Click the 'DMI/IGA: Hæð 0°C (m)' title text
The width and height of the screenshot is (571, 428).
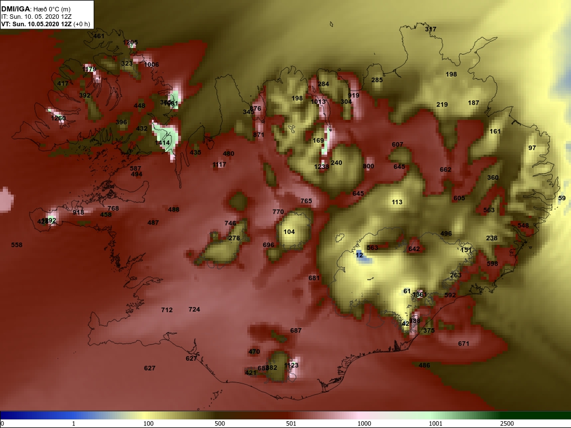35,9
